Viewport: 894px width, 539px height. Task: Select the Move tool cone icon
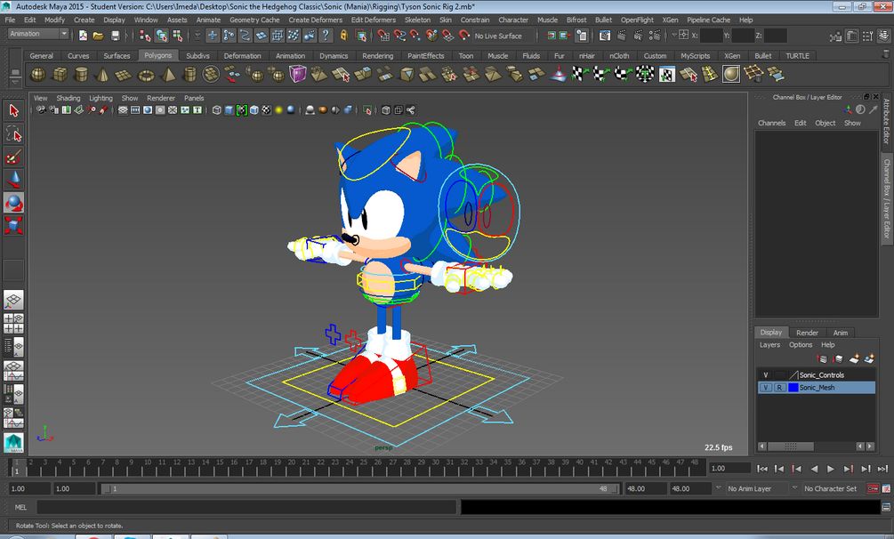coord(13,180)
